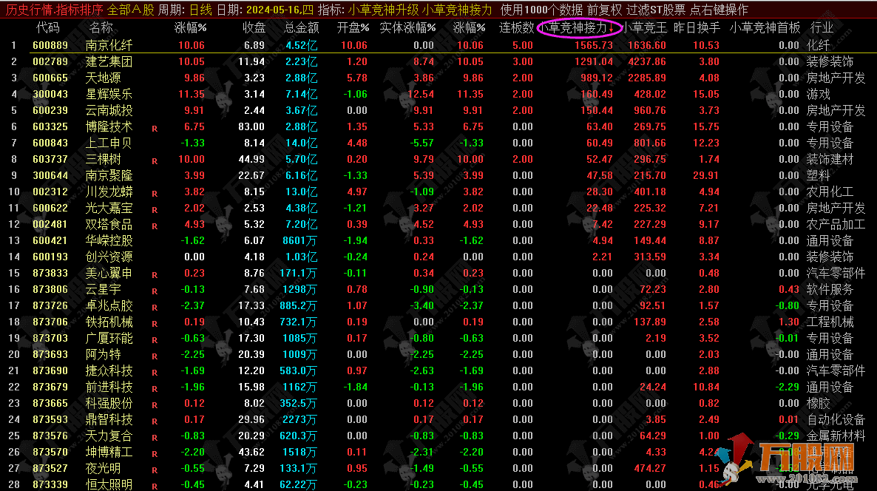Click the 涨幅% column header after 名称
Screen dimensions: 877x491
tap(190, 27)
